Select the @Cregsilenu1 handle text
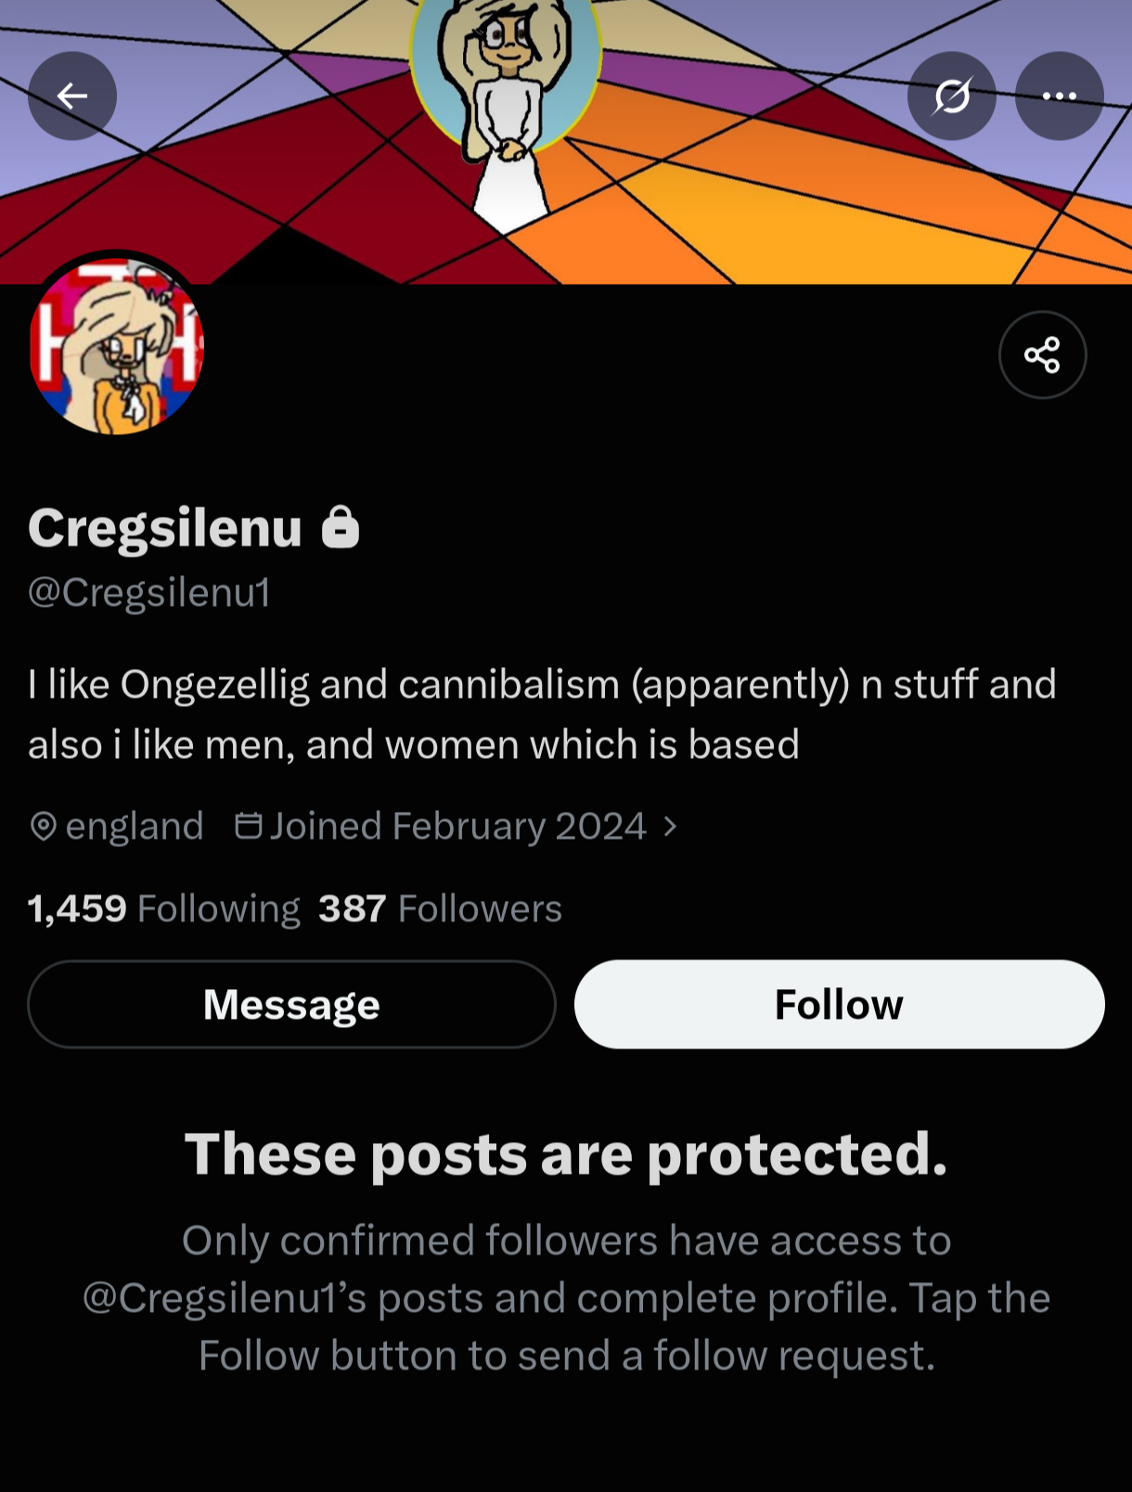Image resolution: width=1132 pixels, height=1492 pixels. click(149, 592)
